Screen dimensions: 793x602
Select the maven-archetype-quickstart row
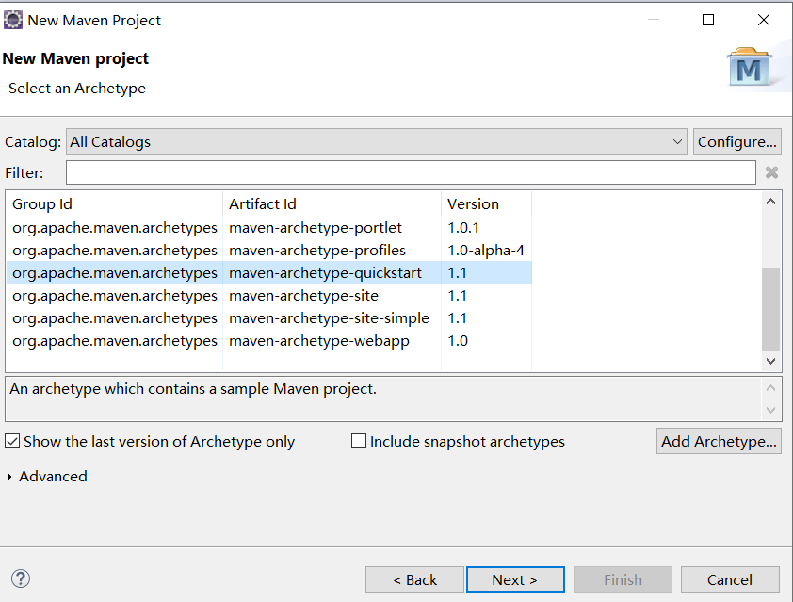click(x=269, y=272)
